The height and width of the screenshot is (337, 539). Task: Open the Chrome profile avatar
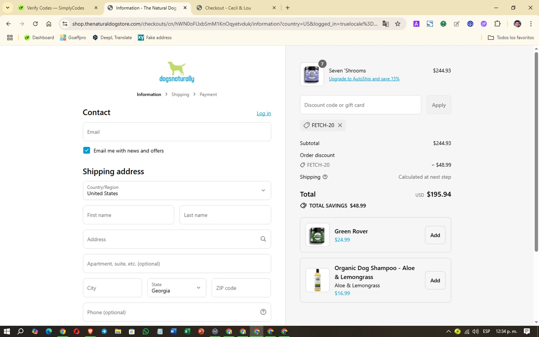tap(517, 24)
